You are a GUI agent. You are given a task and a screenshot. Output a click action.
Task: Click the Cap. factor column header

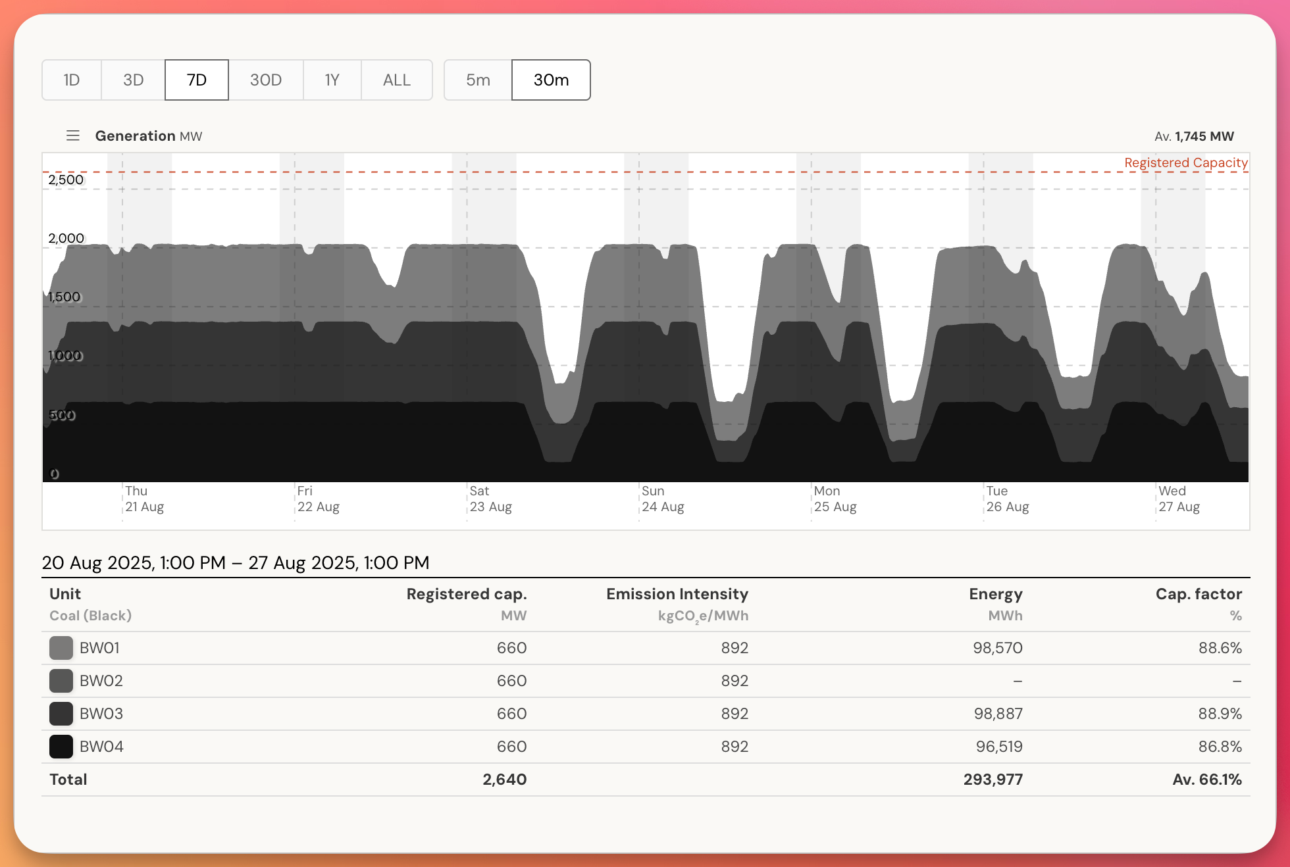tap(1199, 594)
